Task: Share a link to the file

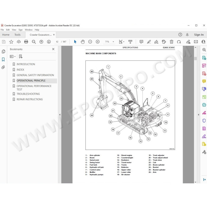Action: 188,42
